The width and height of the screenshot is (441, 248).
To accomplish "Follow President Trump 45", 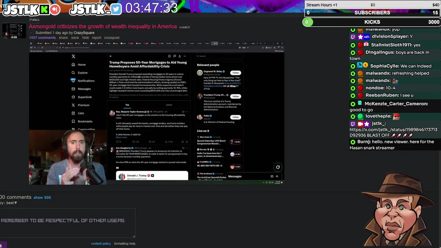I will tap(235, 96).
